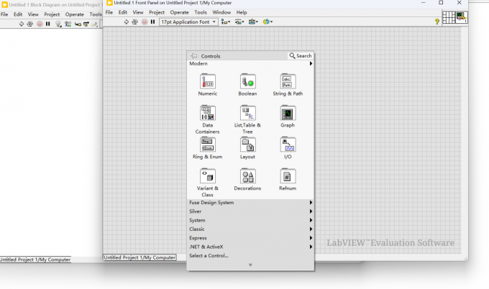Image resolution: width=489 pixels, height=289 pixels.
Task: Click Abort Execution in Front Panel toolbar
Action: 145,22
